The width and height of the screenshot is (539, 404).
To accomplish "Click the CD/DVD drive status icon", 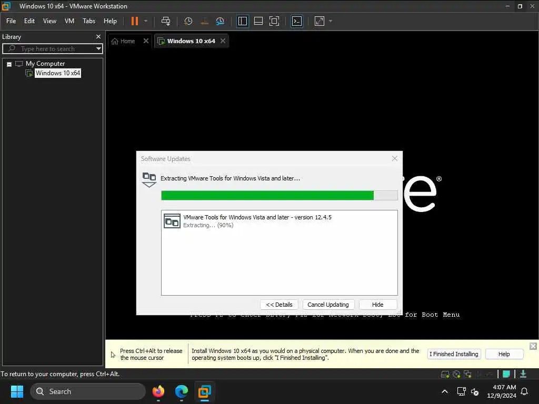I will pos(456,374).
